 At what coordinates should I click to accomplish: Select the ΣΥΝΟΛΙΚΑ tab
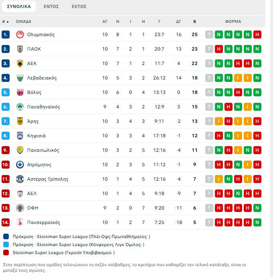19,6
